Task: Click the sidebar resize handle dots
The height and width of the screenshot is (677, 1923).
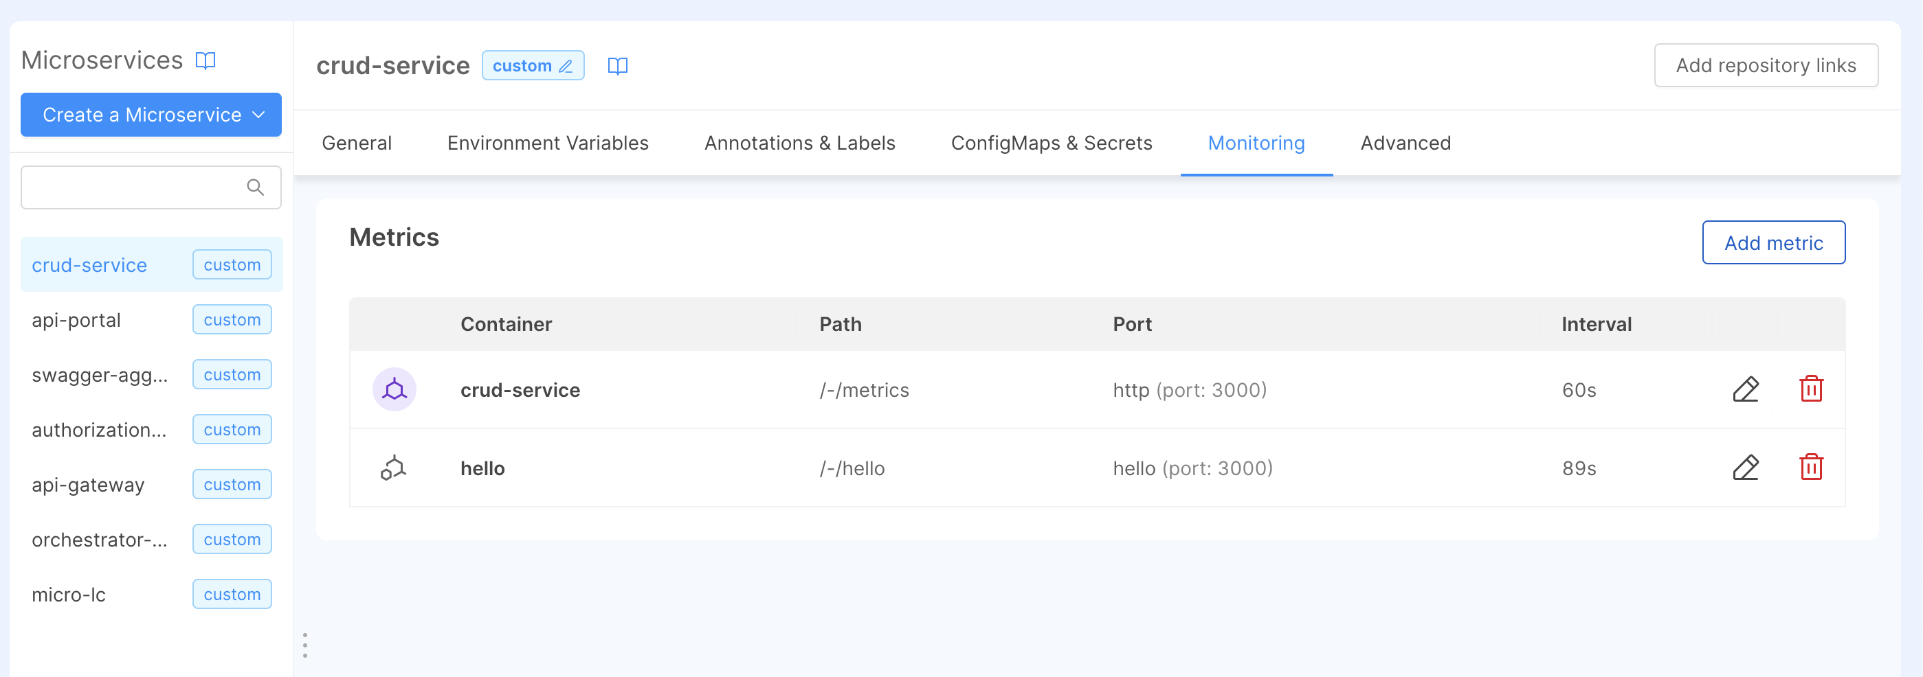Action: (304, 645)
